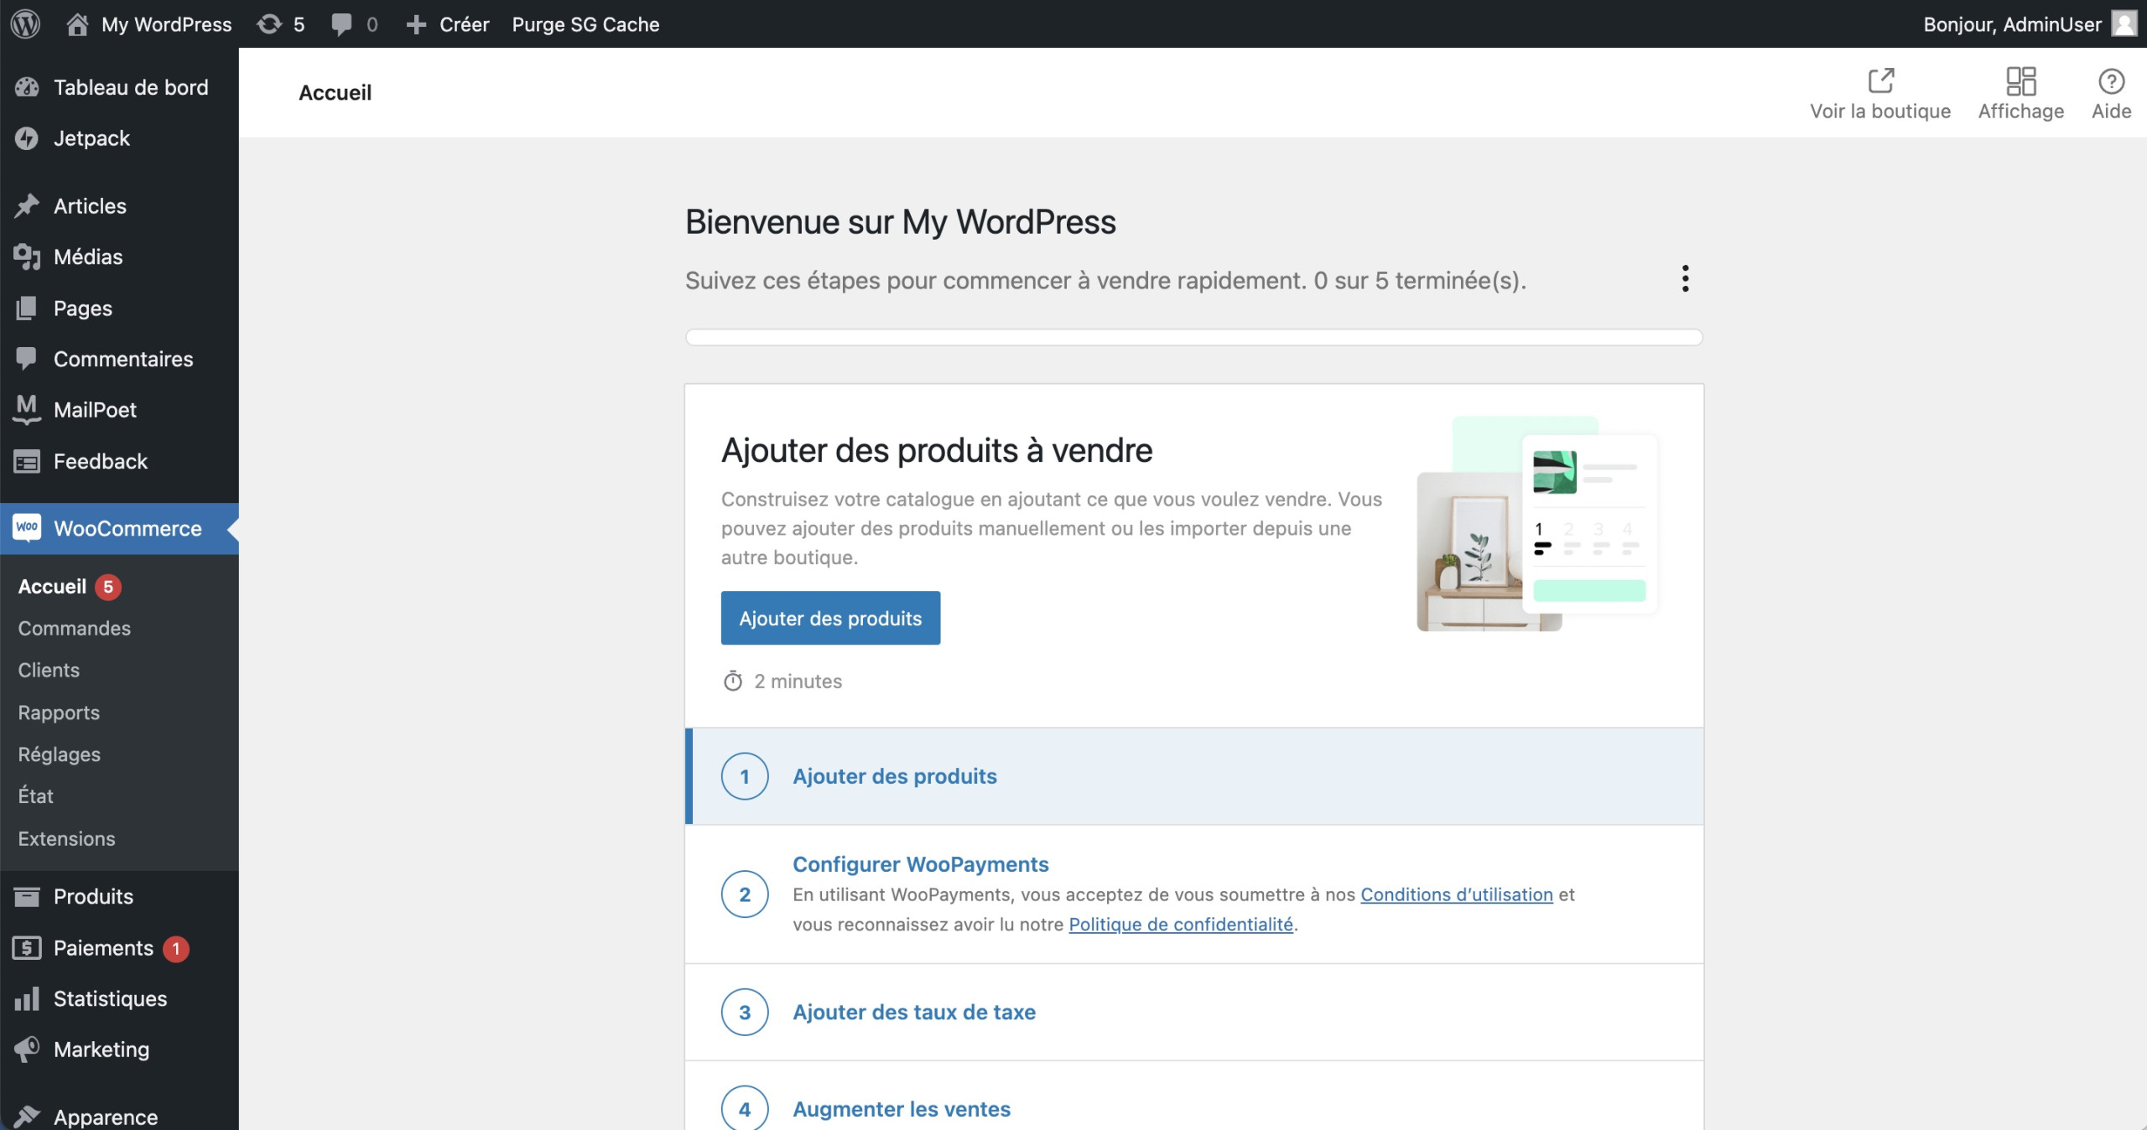This screenshot has width=2147, height=1130.
Task: Open Rapports in WooCommerce submenu
Action: 59,712
